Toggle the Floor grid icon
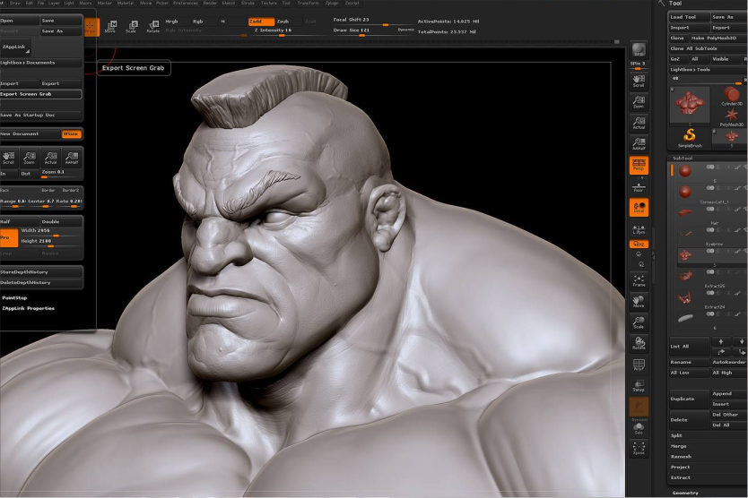Image resolution: width=748 pixels, height=498 pixels. click(639, 187)
